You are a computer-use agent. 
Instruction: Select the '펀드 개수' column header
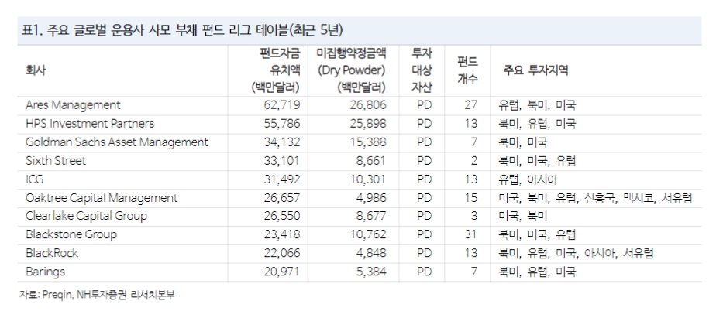pyautogui.click(x=467, y=70)
